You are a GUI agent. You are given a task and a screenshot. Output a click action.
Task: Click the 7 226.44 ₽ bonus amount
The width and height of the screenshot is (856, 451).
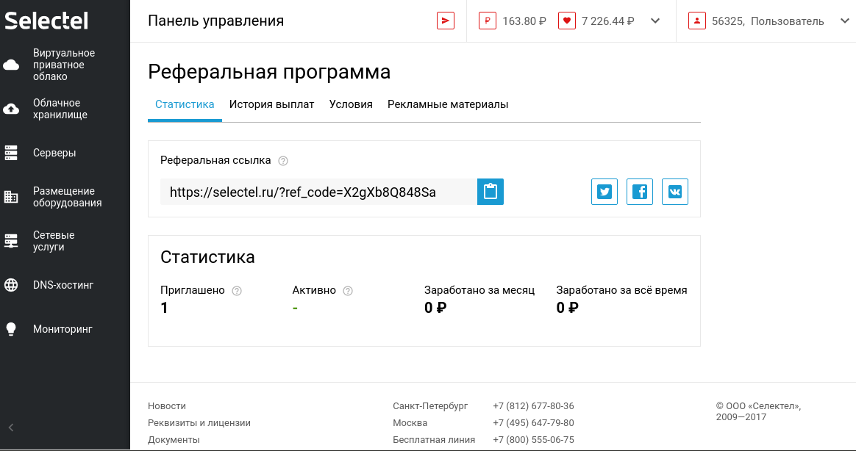tap(607, 21)
